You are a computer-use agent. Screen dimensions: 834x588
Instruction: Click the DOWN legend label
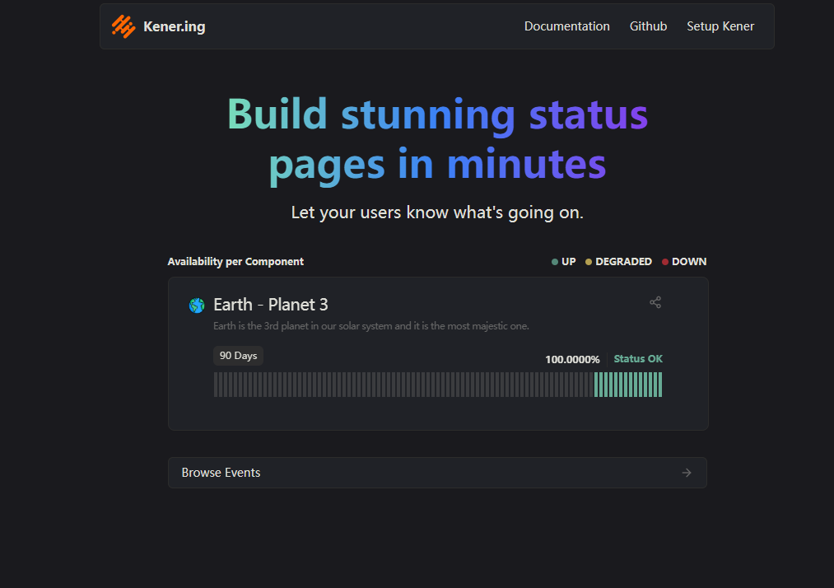(x=689, y=262)
